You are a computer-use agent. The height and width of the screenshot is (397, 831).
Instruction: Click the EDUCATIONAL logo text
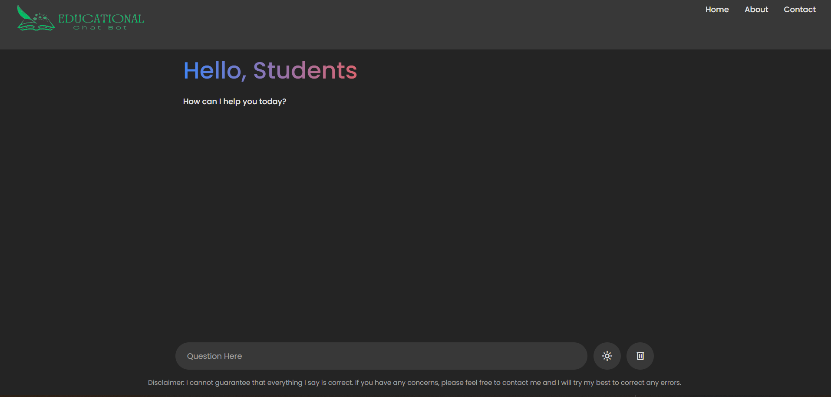point(101,19)
